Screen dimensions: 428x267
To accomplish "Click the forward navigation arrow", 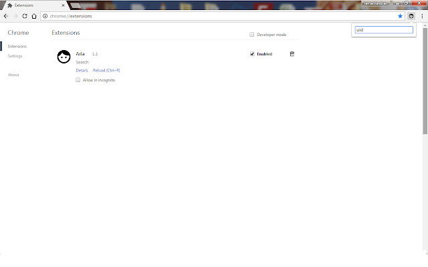I will tap(15, 16).
